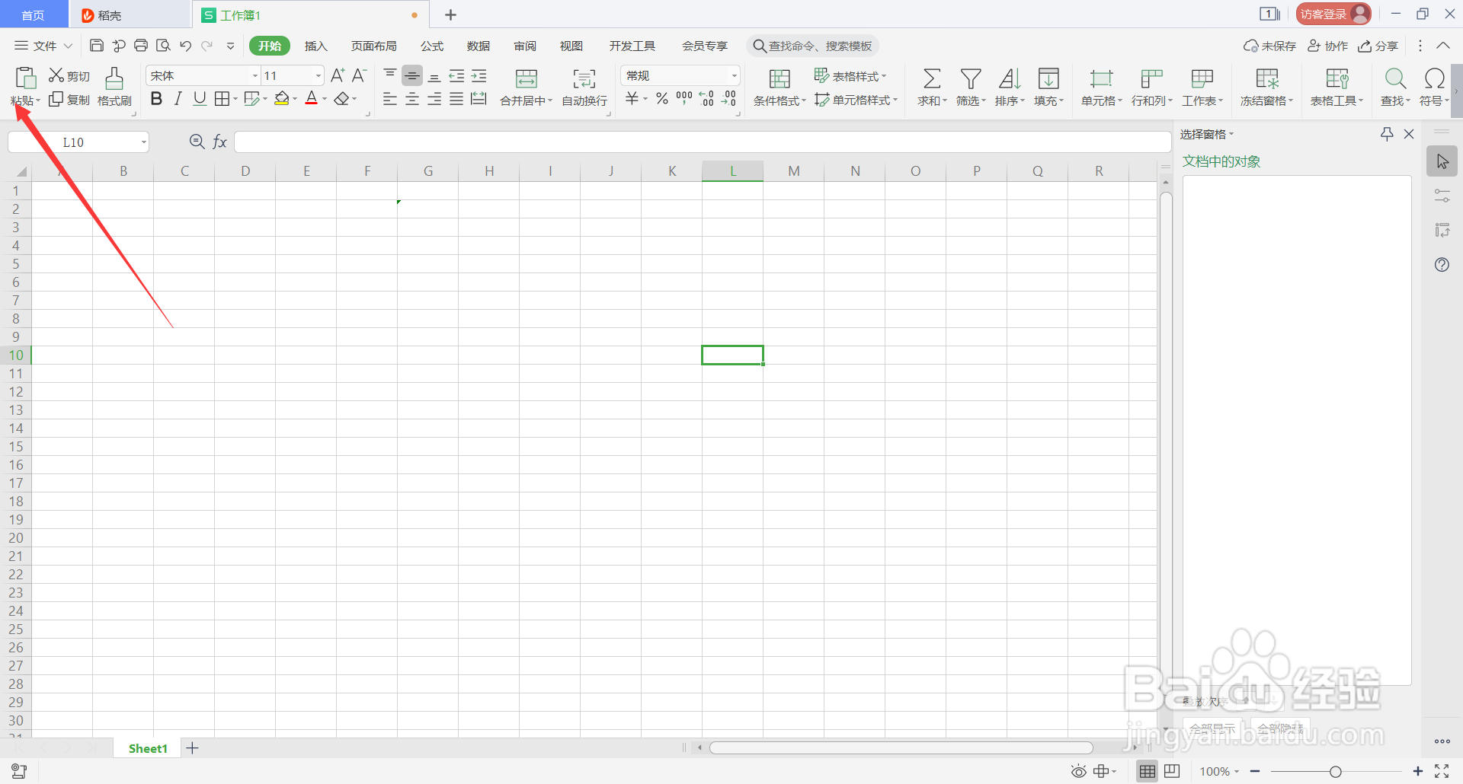This screenshot has width=1463, height=784.
Task: Apply the fill color bucket
Action: [282, 99]
